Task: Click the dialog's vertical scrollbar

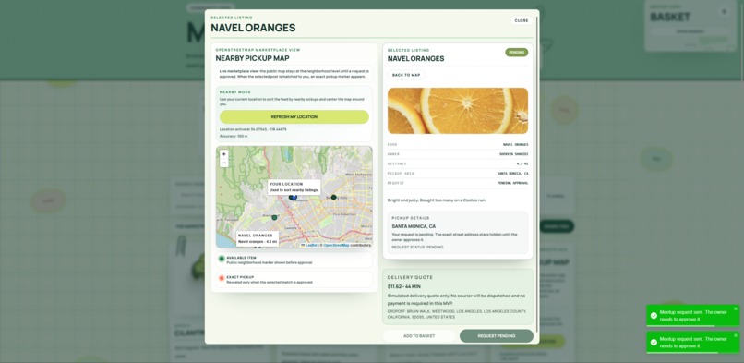Action: click(537, 175)
